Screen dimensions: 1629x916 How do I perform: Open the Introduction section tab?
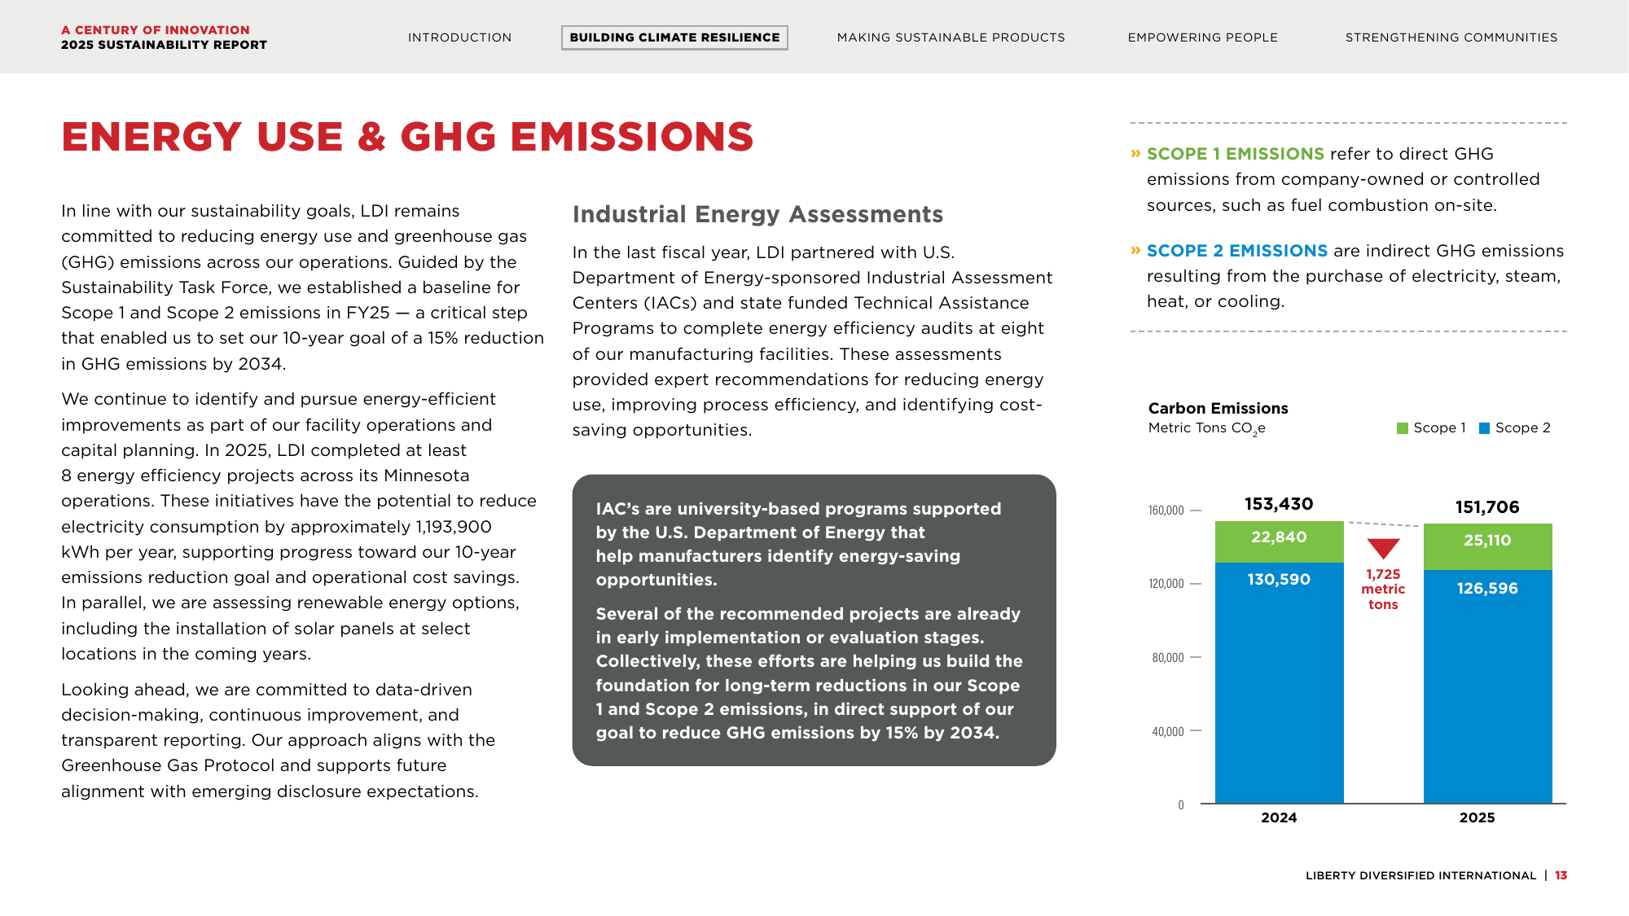pyautogui.click(x=459, y=37)
